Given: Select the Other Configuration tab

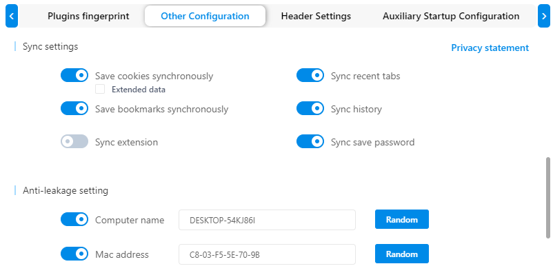Looking at the screenshot, I should tap(205, 16).
